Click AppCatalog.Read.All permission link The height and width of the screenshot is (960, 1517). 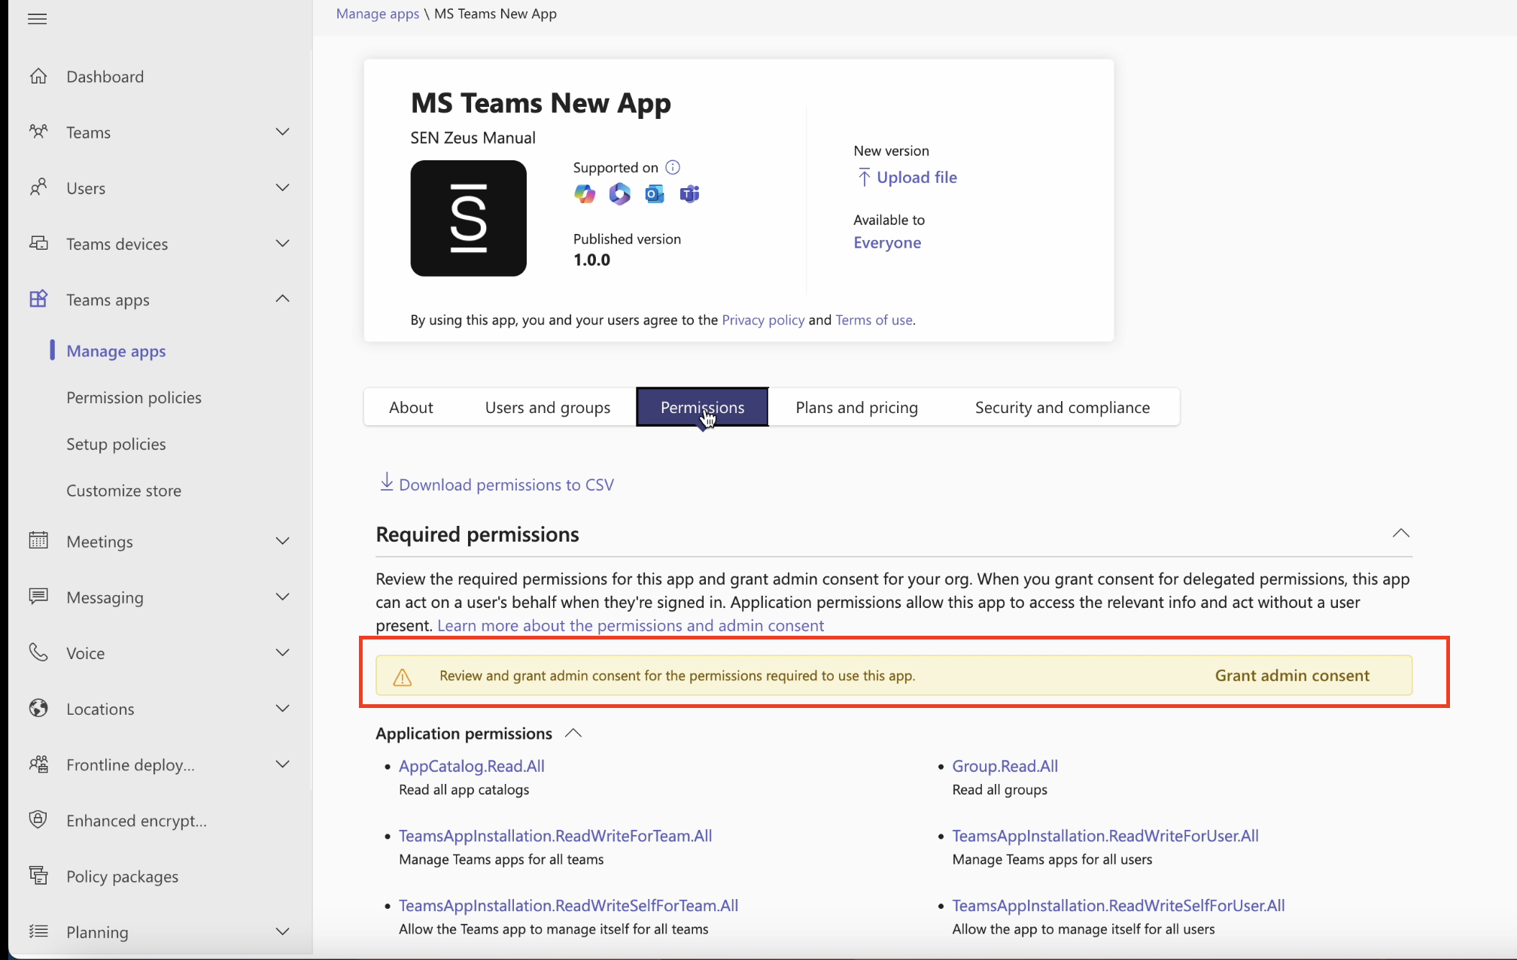(x=471, y=765)
